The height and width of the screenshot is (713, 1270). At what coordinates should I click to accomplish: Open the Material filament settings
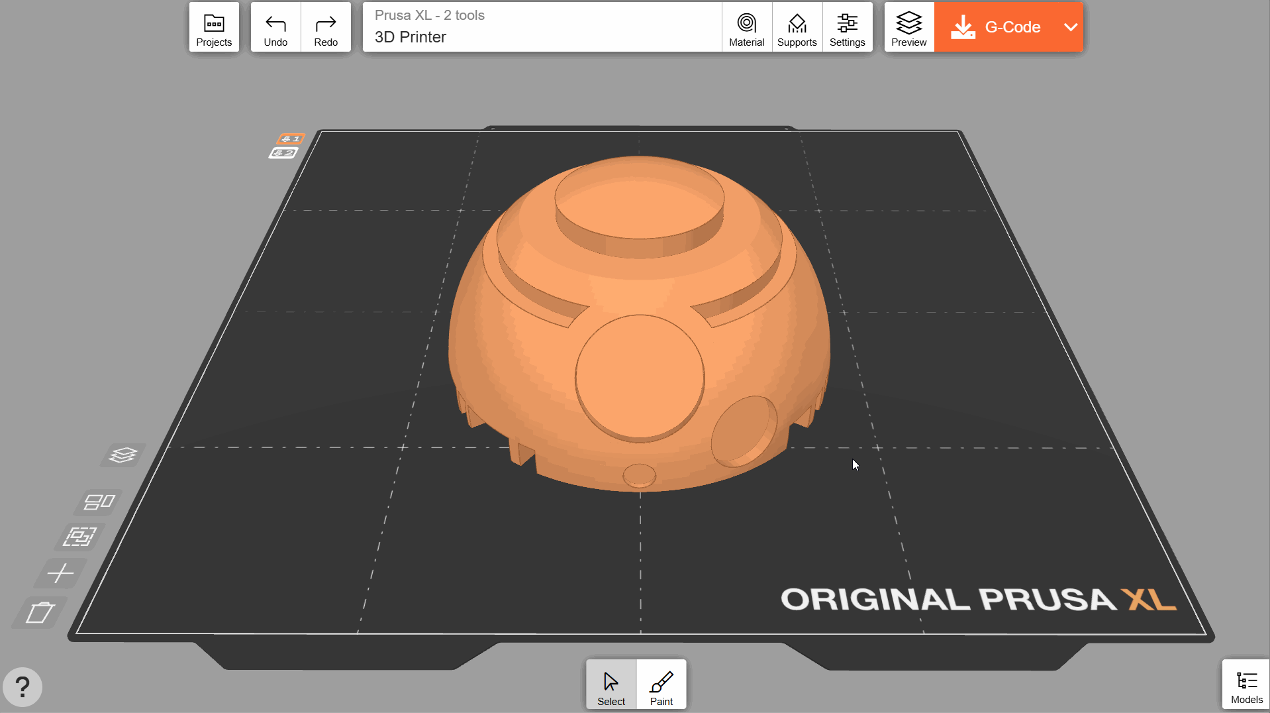[746, 27]
